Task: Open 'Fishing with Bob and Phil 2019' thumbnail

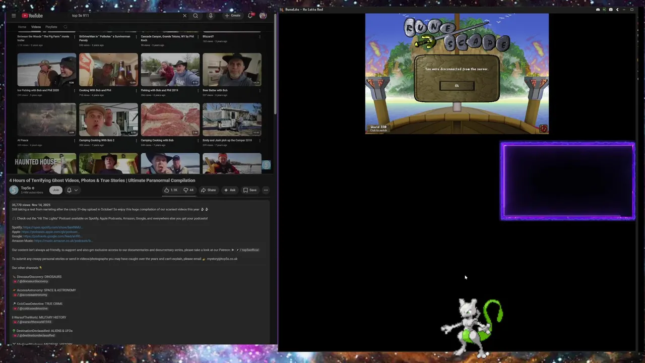Action: 170,70
